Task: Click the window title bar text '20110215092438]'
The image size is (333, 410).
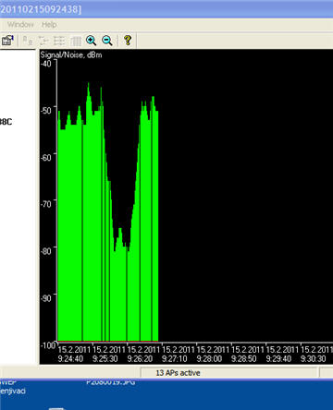Action: pyautogui.click(x=41, y=9)
